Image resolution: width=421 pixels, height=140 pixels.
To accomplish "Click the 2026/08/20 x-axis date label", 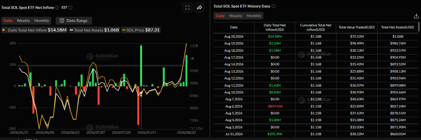I will [x=187, y=132].
